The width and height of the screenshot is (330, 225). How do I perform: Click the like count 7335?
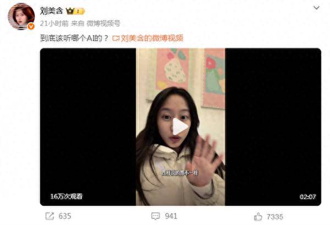coord(275,217)
